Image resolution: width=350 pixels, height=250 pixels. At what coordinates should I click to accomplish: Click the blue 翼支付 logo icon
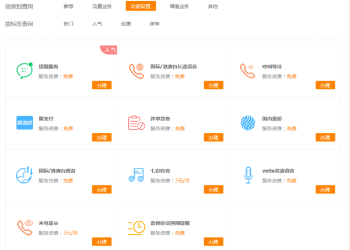pyautogui.click(x=24, y=123)
